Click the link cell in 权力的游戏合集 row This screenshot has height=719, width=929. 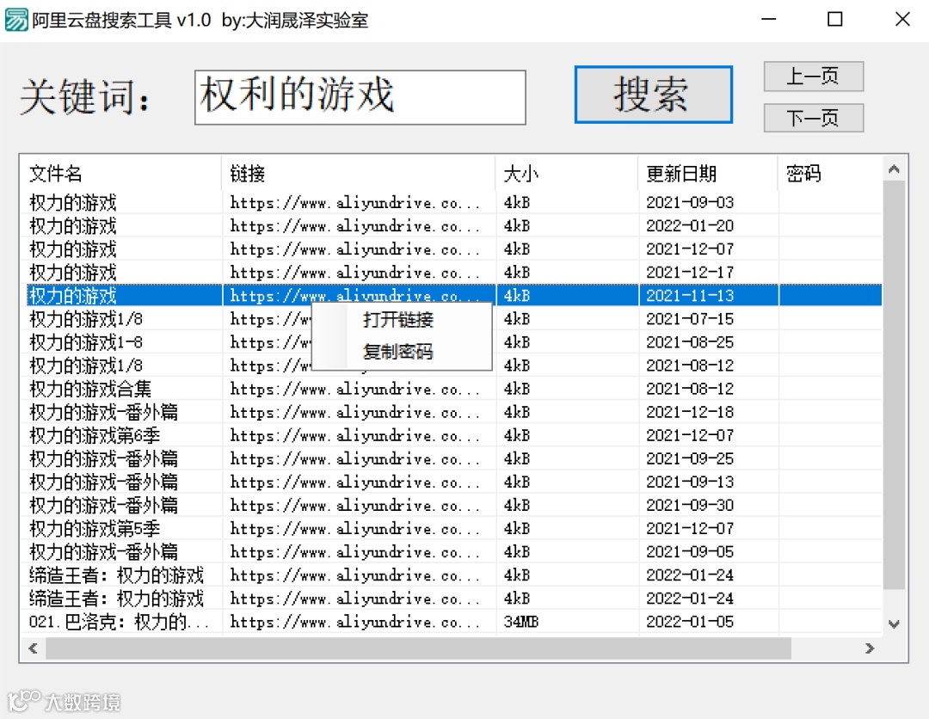[x=354, y=389]
